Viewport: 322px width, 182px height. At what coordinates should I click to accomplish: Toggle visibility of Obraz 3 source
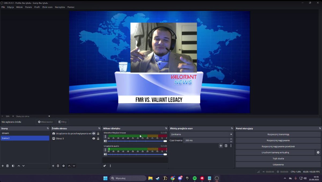[94, 139]
